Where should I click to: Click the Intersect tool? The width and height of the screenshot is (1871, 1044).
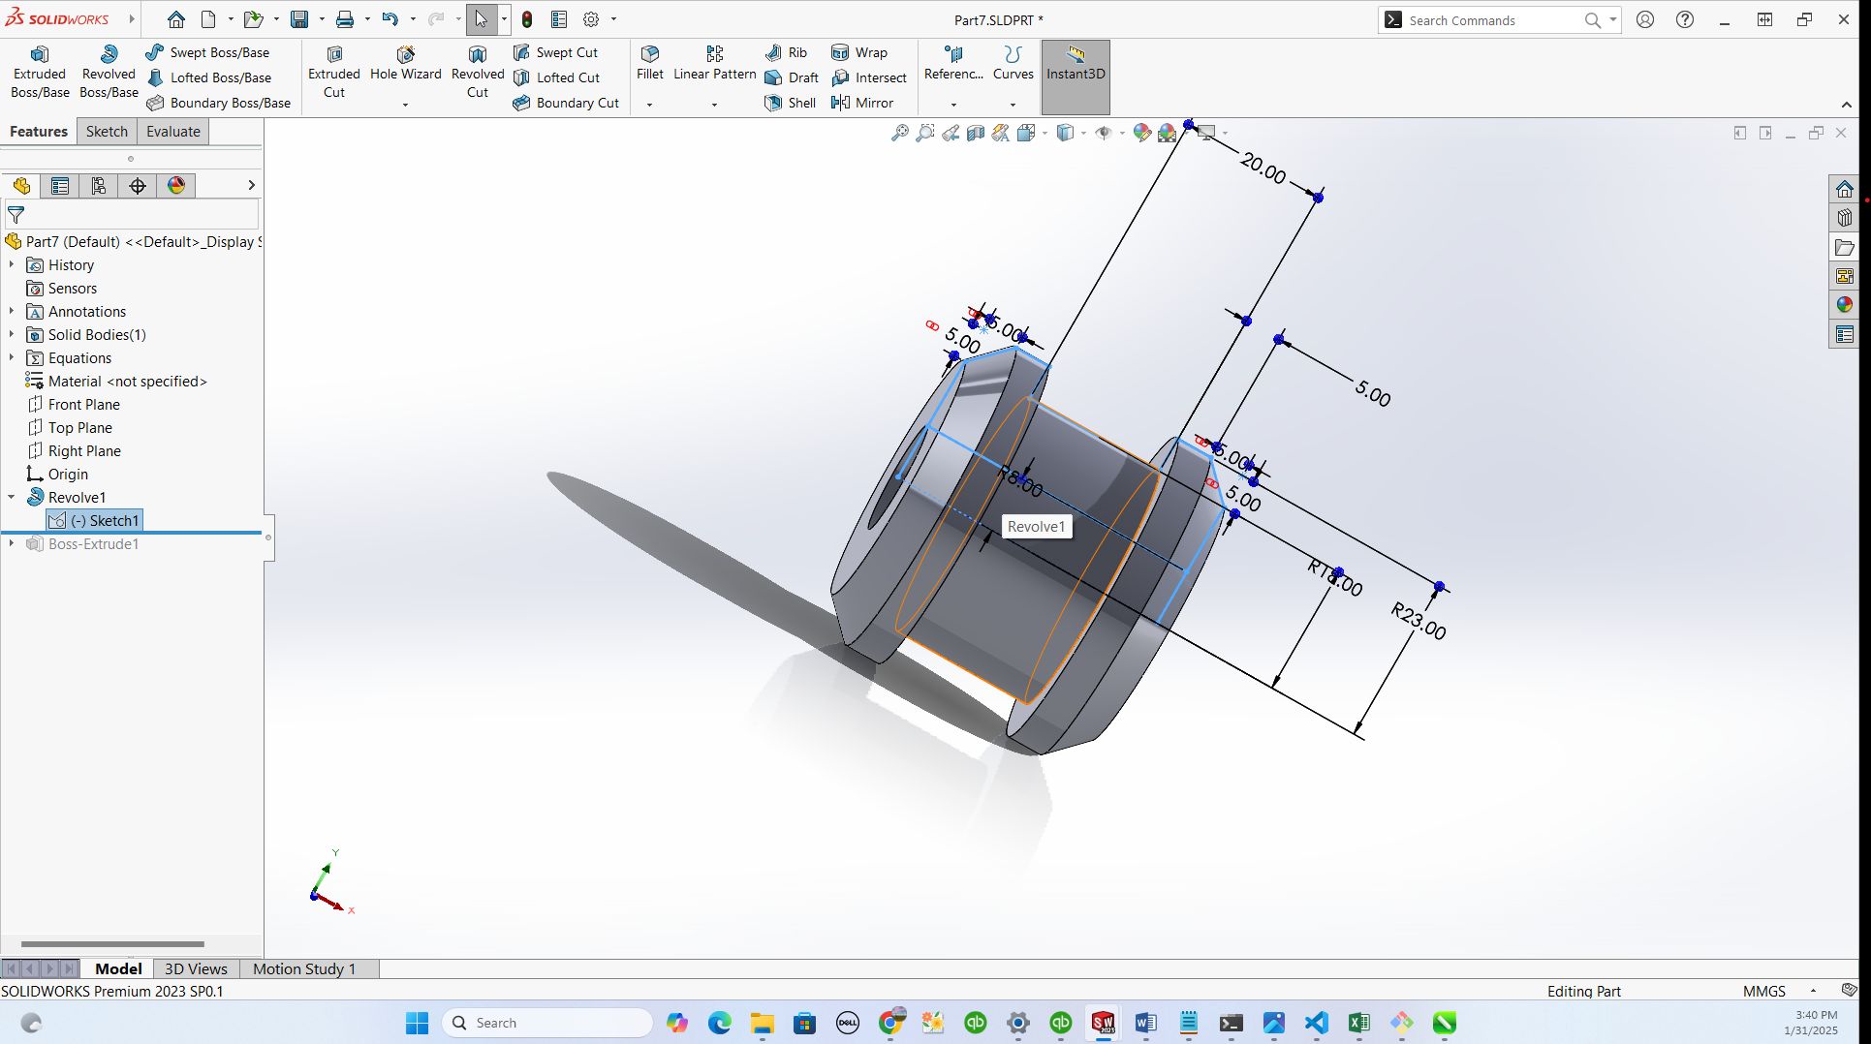pyautogui.click(x=869, y=77)
